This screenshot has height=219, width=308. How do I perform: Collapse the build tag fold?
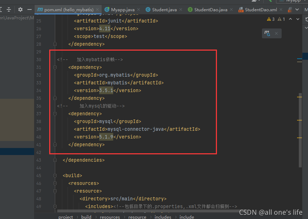click(x=55, y=176)
